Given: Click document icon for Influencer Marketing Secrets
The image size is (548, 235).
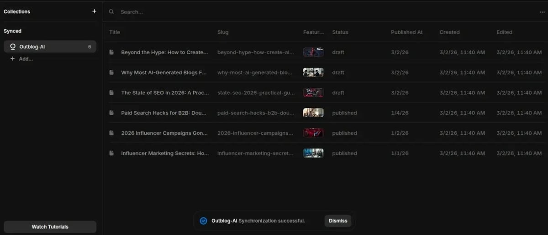Looking at the screenshot, I should [x=111, y=153].
